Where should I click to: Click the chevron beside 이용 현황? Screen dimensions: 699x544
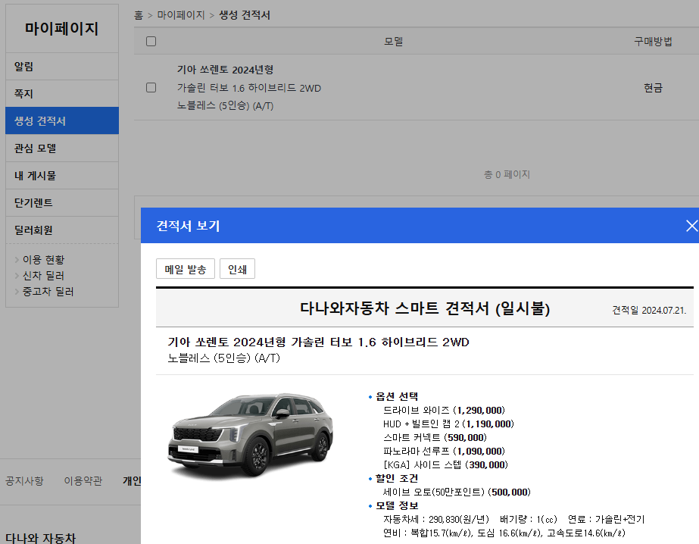tap(17, 260)
